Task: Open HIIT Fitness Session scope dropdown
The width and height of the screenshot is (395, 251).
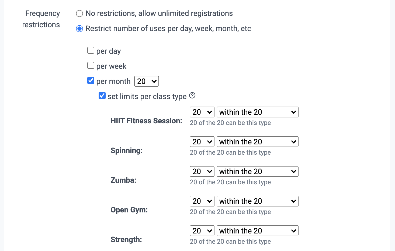Action: coord(257,112)
